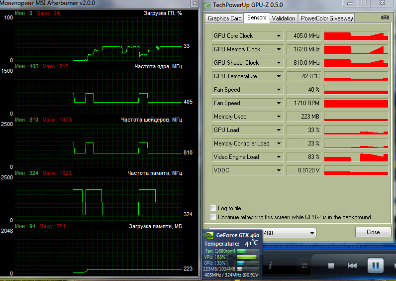The width and height of the screenshot is (396, 281).
Task: Click the media player info icon
Action: (x=270, y=266)
